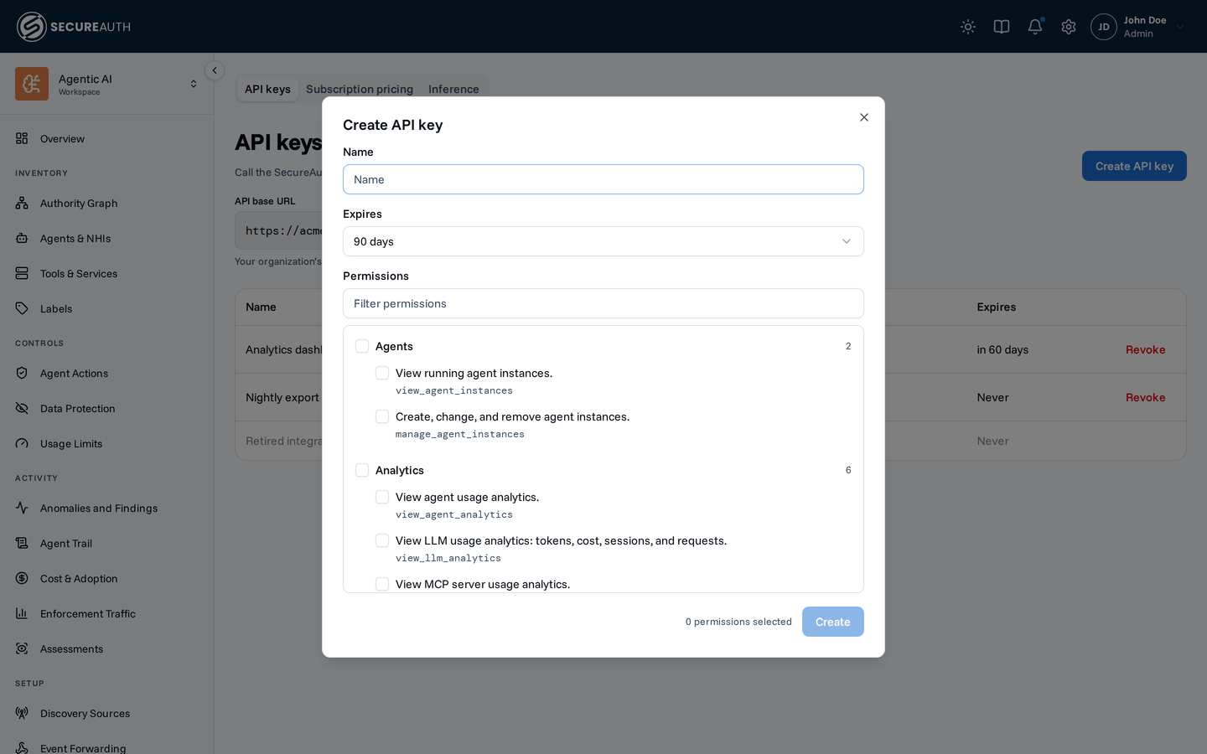Tick the manage_agent_instances permission checkbox
The height and width of the screenshot is (754, 1207).
(x=382, y=416)
